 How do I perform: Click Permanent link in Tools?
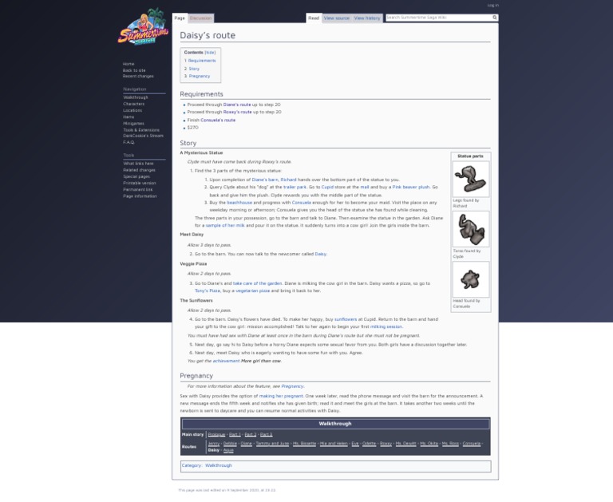coord(137,190)
